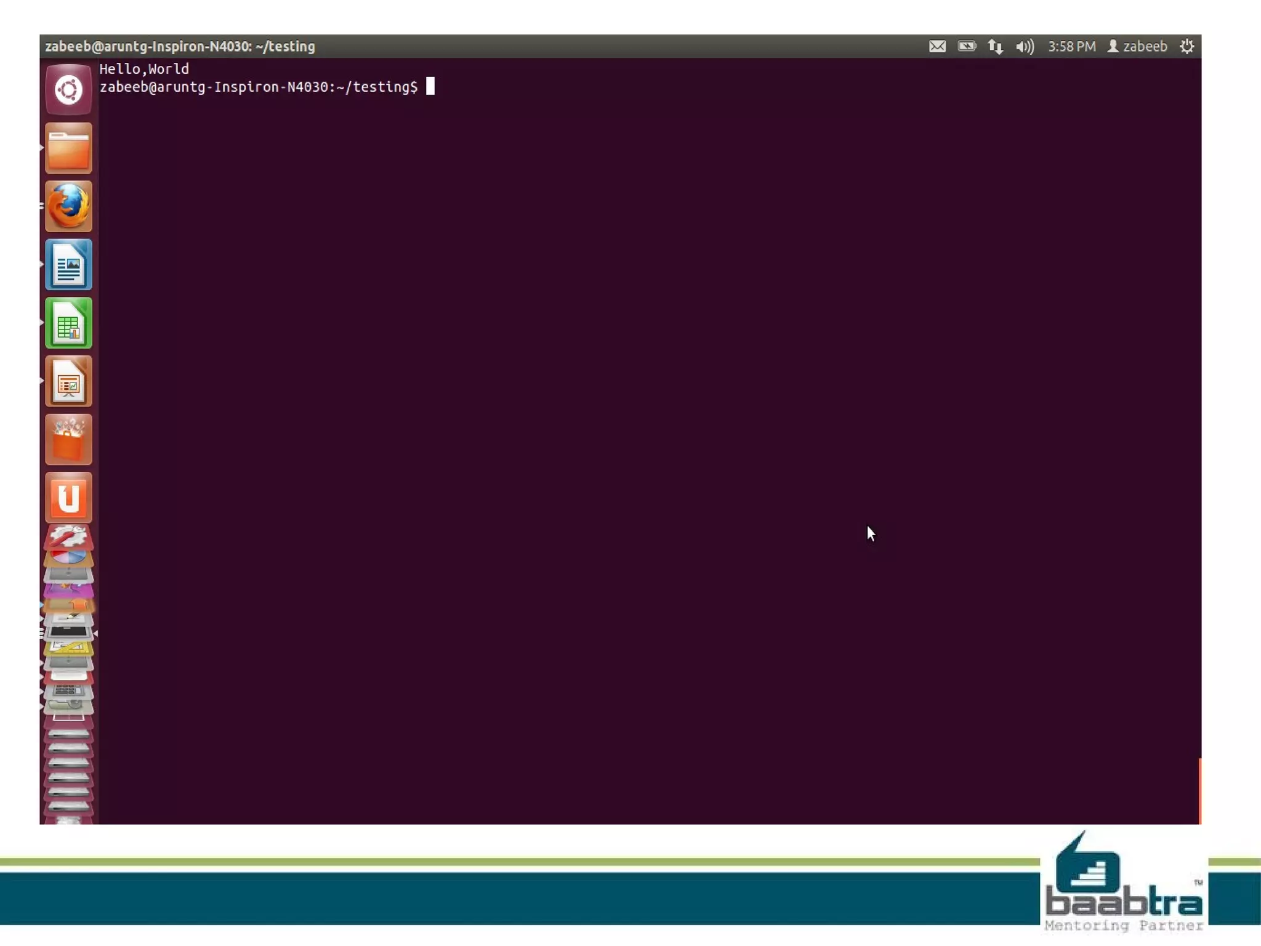Open Ubuntu Software Center shopping bag
This screenshot has height=946, width=1261.
pyautogui.click(x=68, y=440)
